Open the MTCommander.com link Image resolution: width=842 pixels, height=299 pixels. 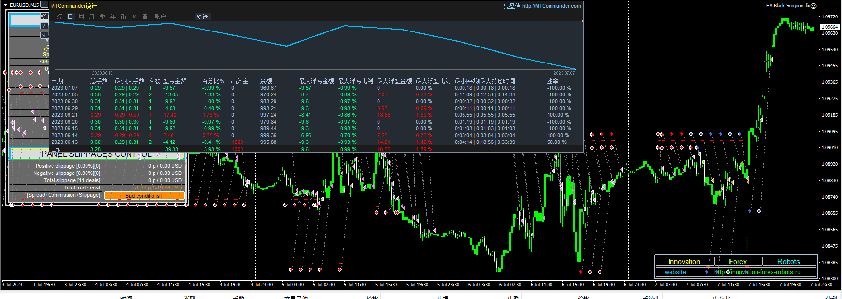click(551, 6)
